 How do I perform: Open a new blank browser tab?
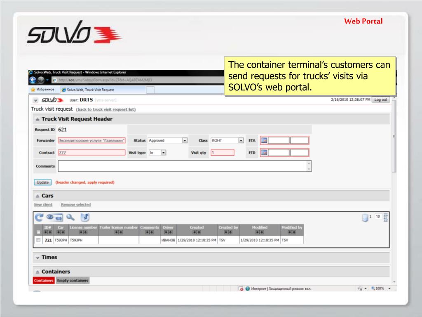point(150,90)
